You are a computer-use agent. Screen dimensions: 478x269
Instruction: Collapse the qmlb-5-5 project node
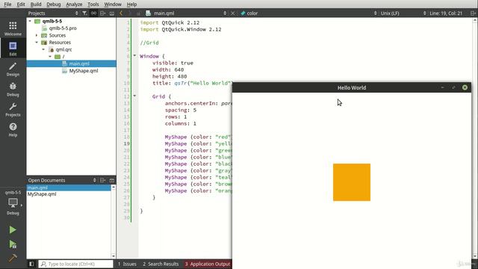[30, 21]
